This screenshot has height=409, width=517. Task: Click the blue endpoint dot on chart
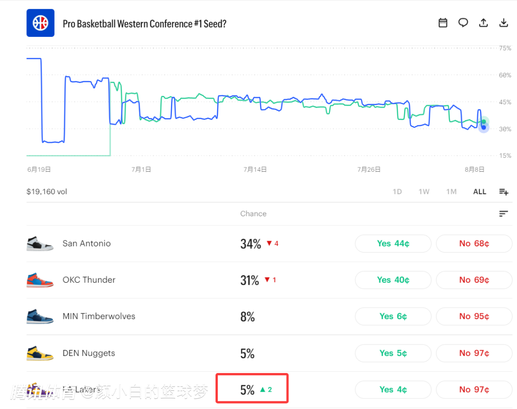[483, 128]
